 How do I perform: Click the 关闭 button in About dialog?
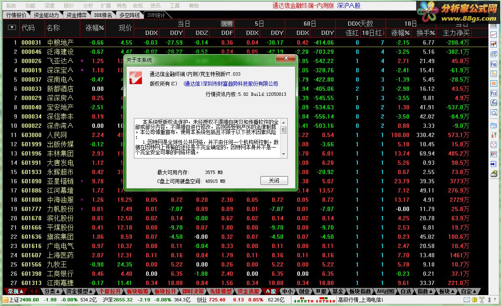click(x=274, y=180)
